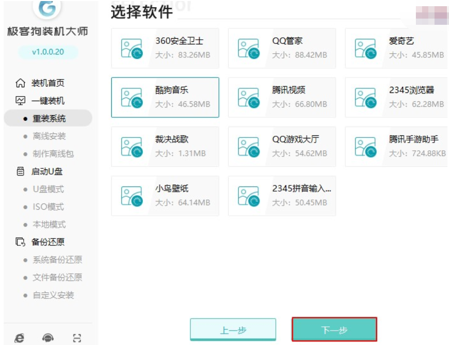This screenshot has width=449, height=345.
Task: Click the 360安全卫士 software icon
Action: point(132,49)
